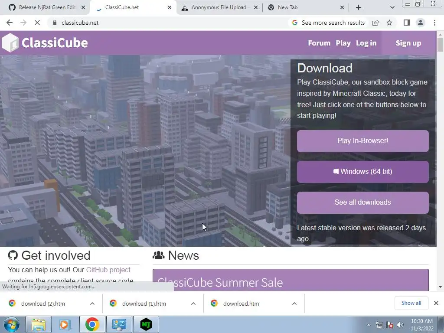
Task: Open the Chrome profile avatar
Action: tap(421, 23)
